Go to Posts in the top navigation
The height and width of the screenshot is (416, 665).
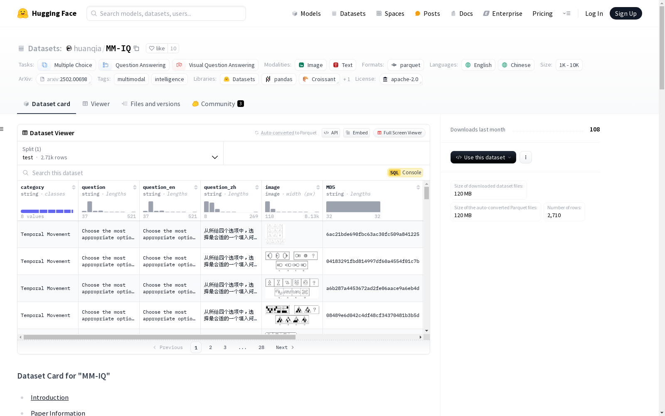pyautogui.click(x=427, y=13)
